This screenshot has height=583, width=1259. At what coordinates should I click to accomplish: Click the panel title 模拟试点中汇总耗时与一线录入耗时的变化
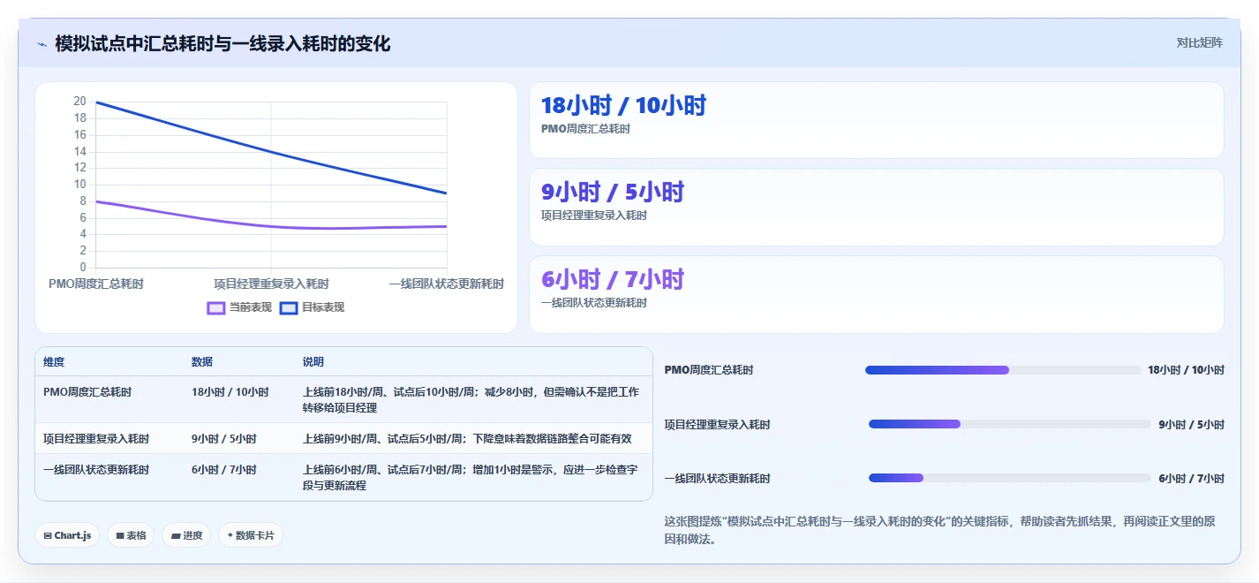[222, 43]
